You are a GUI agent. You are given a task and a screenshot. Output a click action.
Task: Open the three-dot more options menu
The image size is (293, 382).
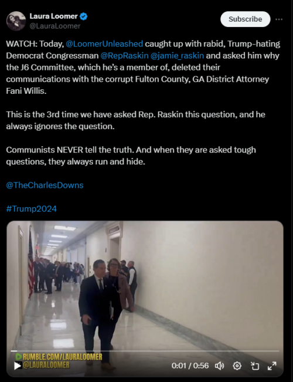point(279,19)
